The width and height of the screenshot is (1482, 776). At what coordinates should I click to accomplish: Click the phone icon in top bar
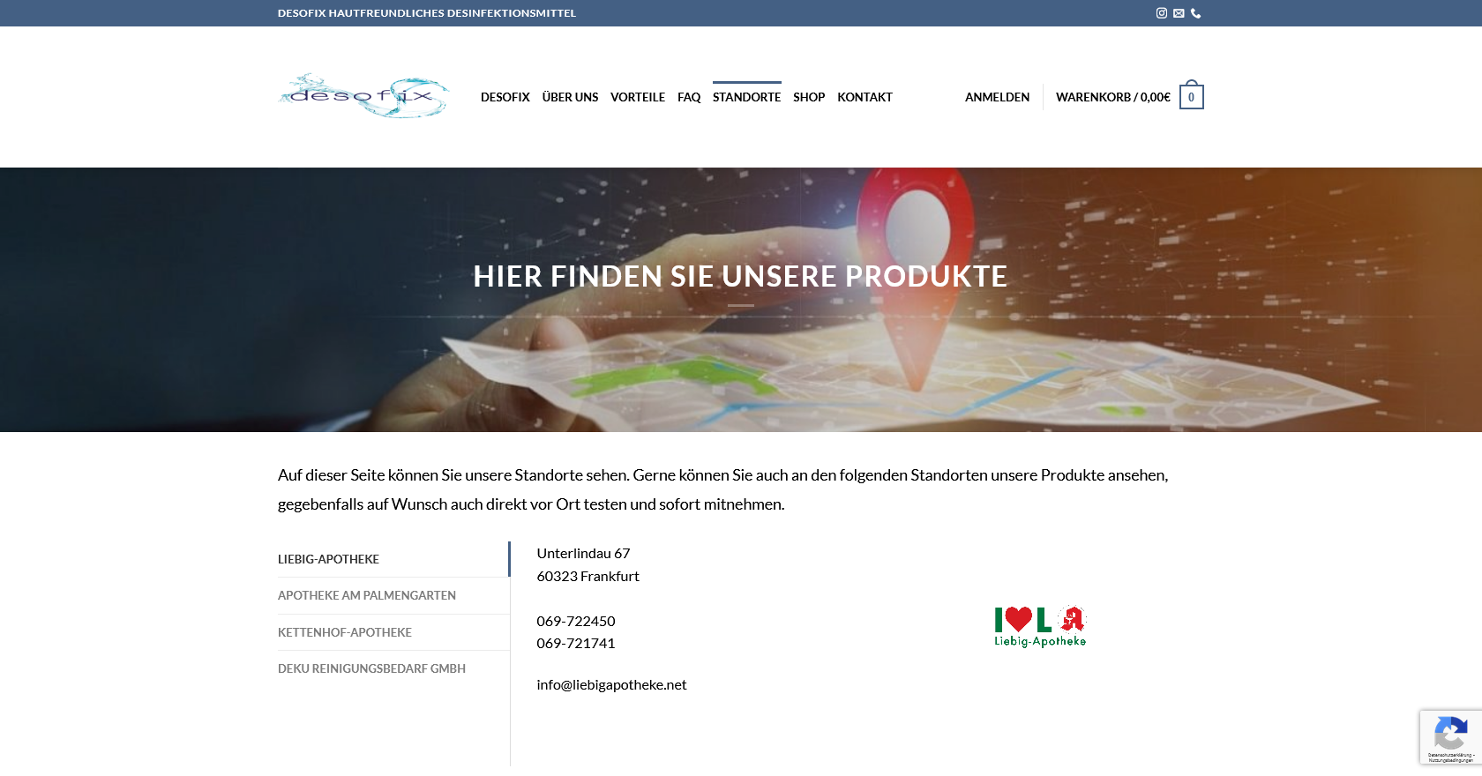point(1195,13)
